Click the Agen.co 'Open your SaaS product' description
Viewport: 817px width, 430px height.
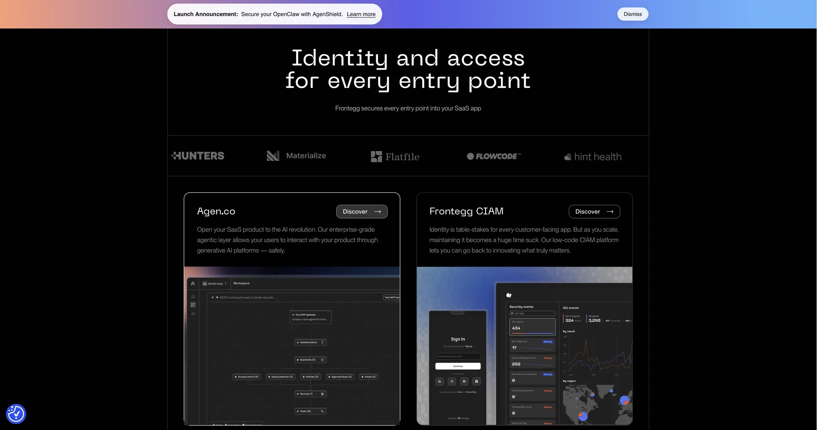tap(288, 240)
